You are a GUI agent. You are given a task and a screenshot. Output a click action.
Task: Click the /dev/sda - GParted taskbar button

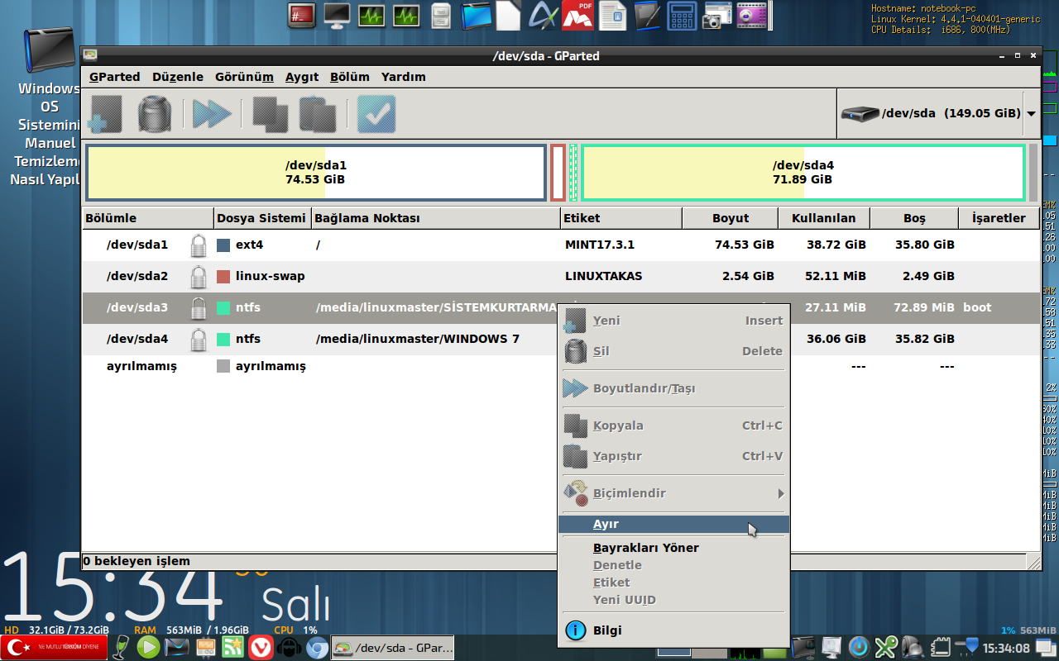click(x=394, y=649)
